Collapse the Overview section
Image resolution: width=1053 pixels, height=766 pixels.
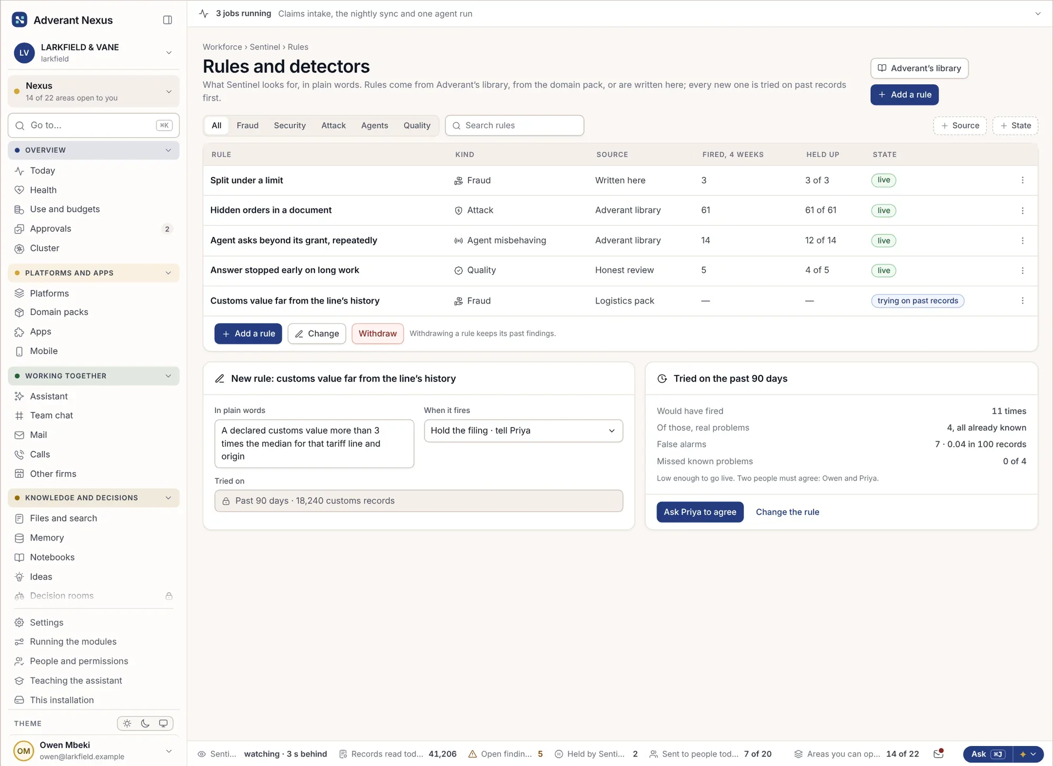(x=94, y=150)
